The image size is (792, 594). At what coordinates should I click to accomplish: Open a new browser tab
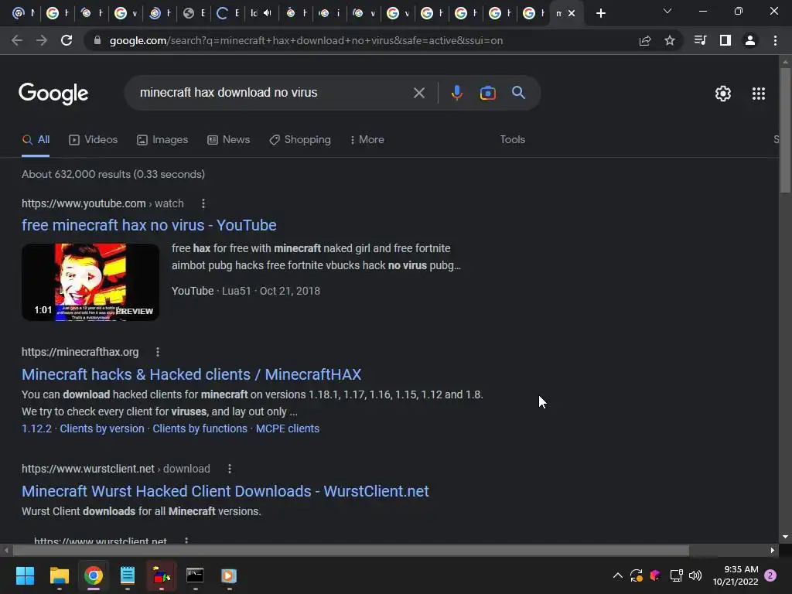click(600, 14)
